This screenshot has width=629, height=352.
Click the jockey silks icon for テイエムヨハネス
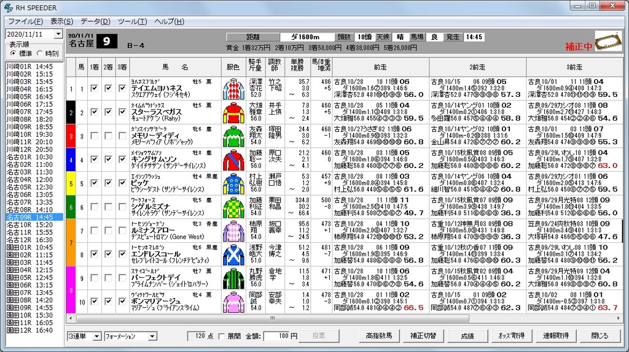(233, 89)
